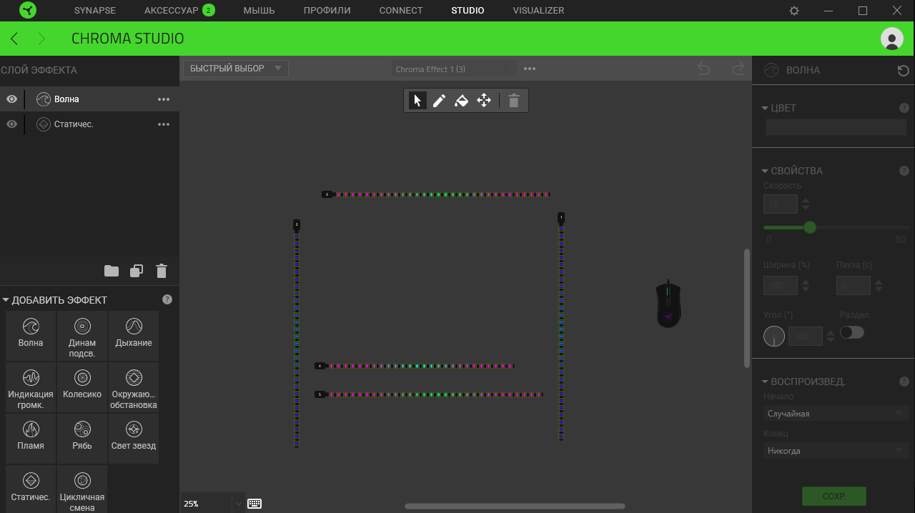
Task: Open the three-dots menu beside Chroma Effect
Action: (530, 69)
